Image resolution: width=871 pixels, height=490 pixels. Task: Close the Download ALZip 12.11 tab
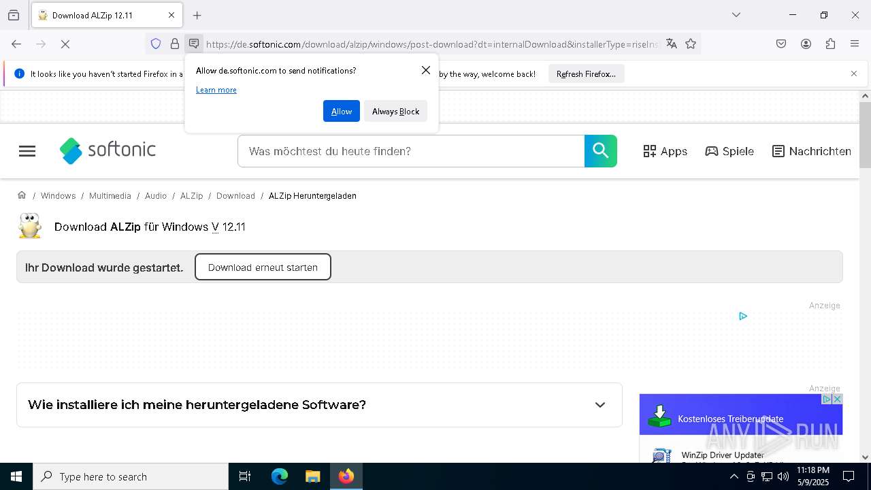coord(171,15)
